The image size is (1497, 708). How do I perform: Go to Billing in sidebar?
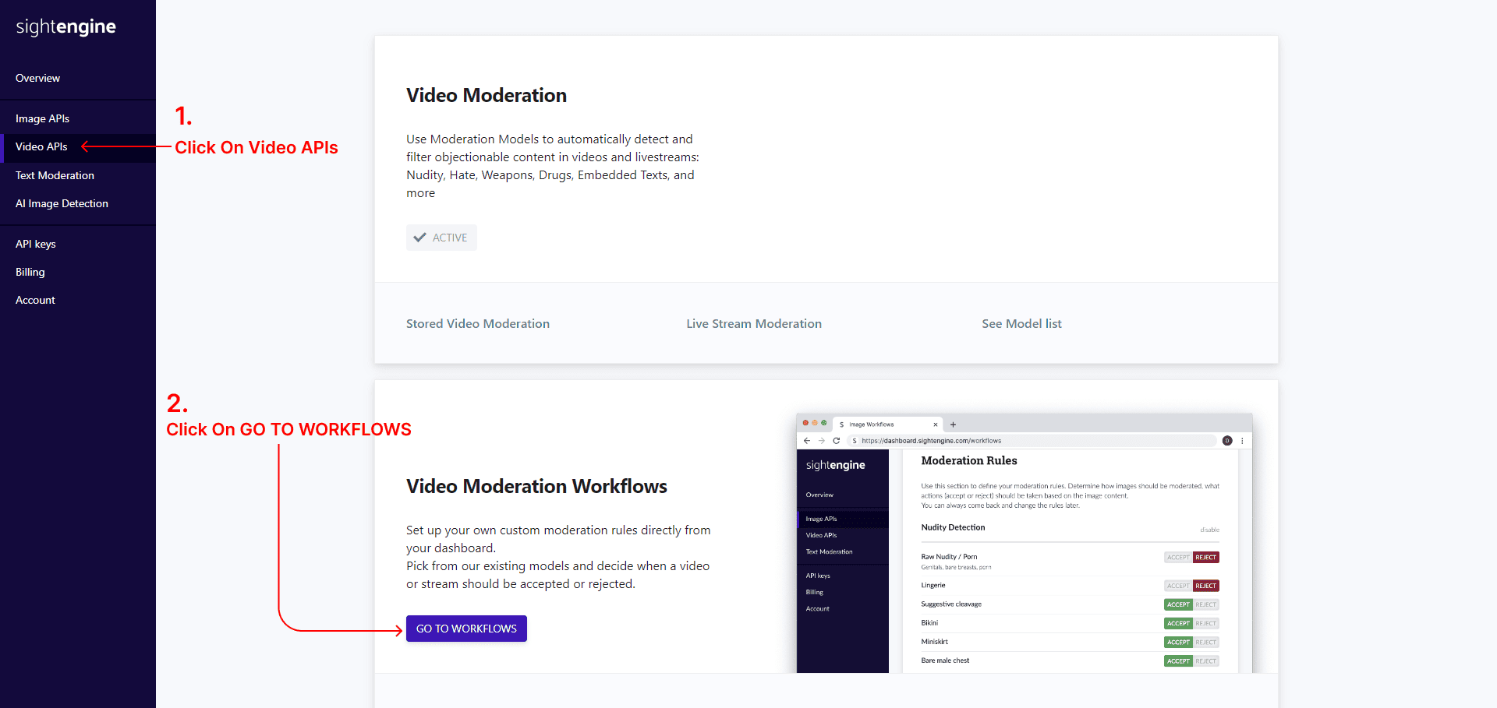point(30,272)
